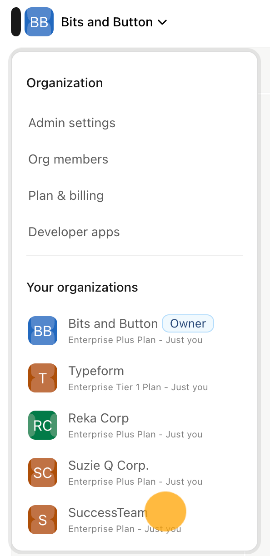Open Developer apps
270x556 pixels.
coord(74,232)
